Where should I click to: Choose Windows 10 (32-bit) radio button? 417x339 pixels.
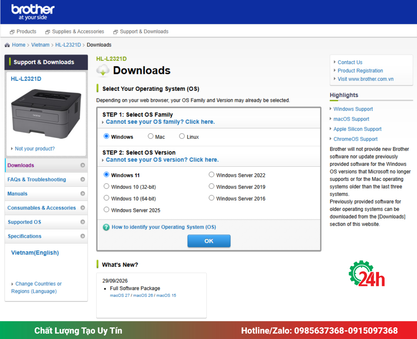pyautogui.click(x=106, y=186)
